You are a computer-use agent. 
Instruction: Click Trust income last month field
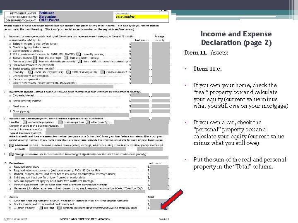point(140,106)
